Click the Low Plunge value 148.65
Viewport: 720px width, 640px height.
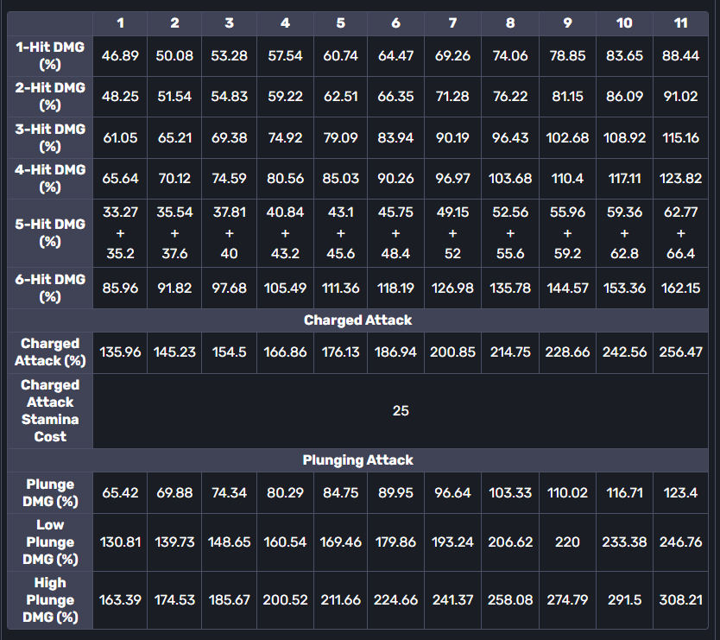coord(229,542)
